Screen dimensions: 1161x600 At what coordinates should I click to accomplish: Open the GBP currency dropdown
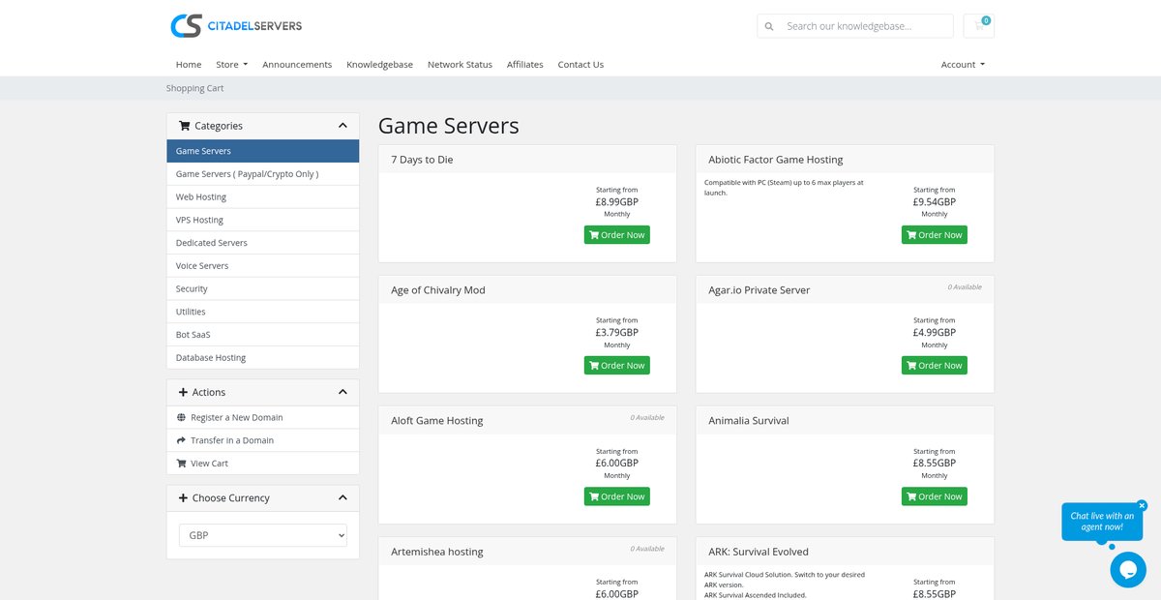click(x=263, y=535)
